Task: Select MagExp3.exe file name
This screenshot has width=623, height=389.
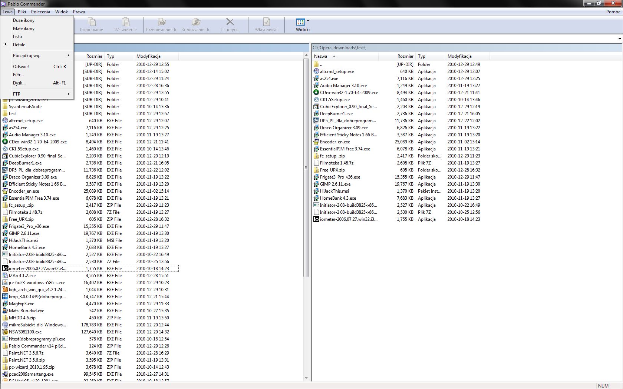Action: pyautogui.click(x=22, y=304)
